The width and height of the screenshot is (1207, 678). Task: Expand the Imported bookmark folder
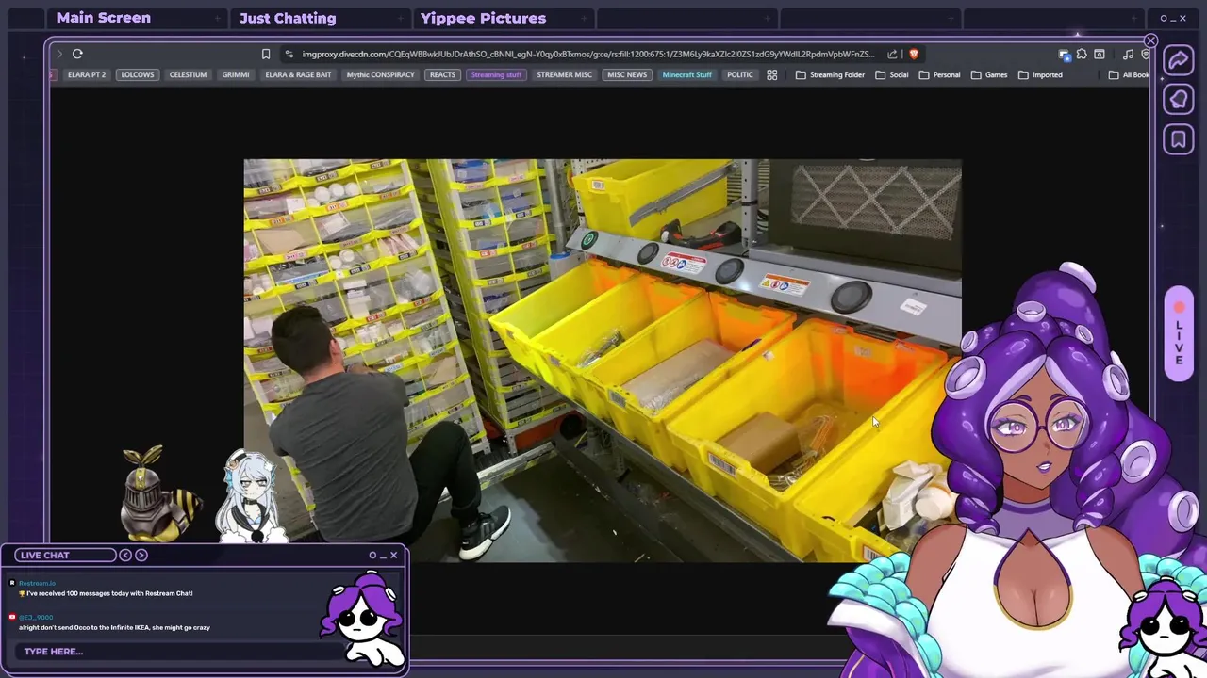click(x=1040, y=74)
